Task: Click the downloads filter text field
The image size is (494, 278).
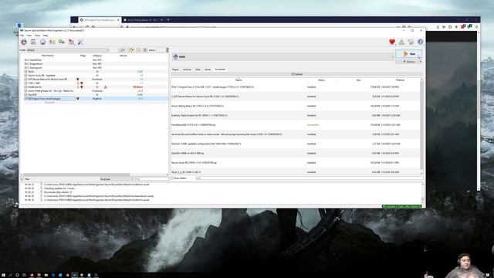Action: click(x=309, y=178)
